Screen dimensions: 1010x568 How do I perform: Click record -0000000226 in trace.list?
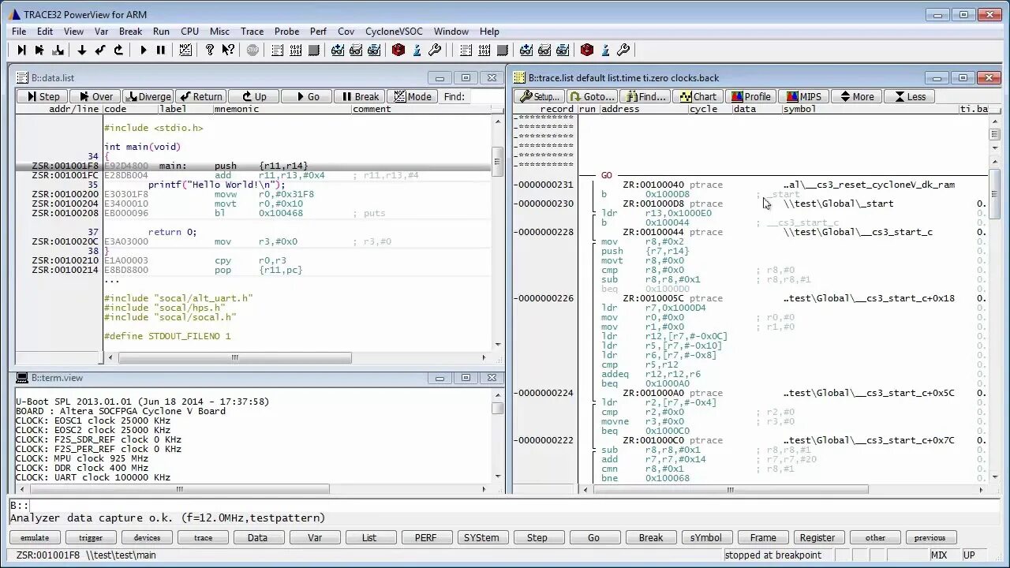click(x=544, y=298)
